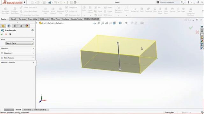The image size is (204, 114).
Task: Click the View Settings monitor icon
Action: click(x=142, y=23)
